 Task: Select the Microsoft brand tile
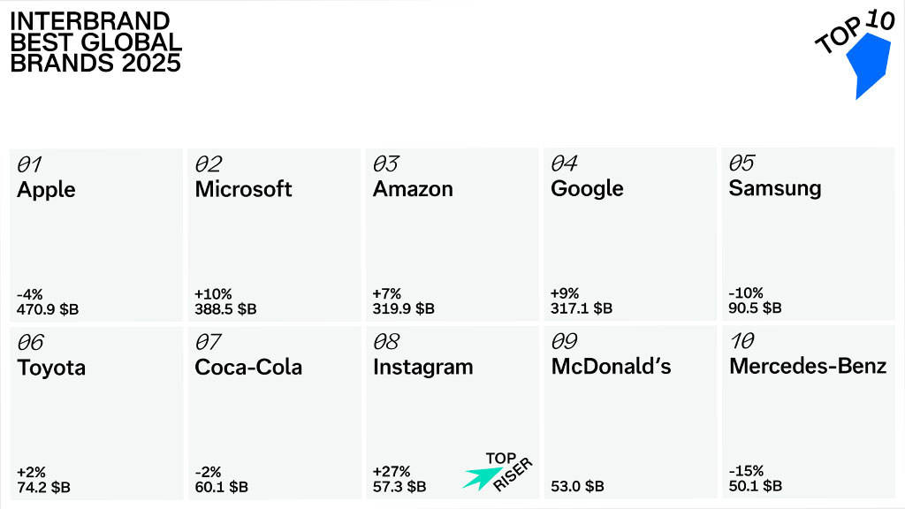point(274,234)
